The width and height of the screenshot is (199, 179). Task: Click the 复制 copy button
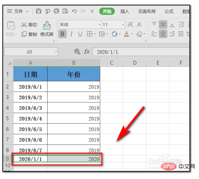[29, 34]
